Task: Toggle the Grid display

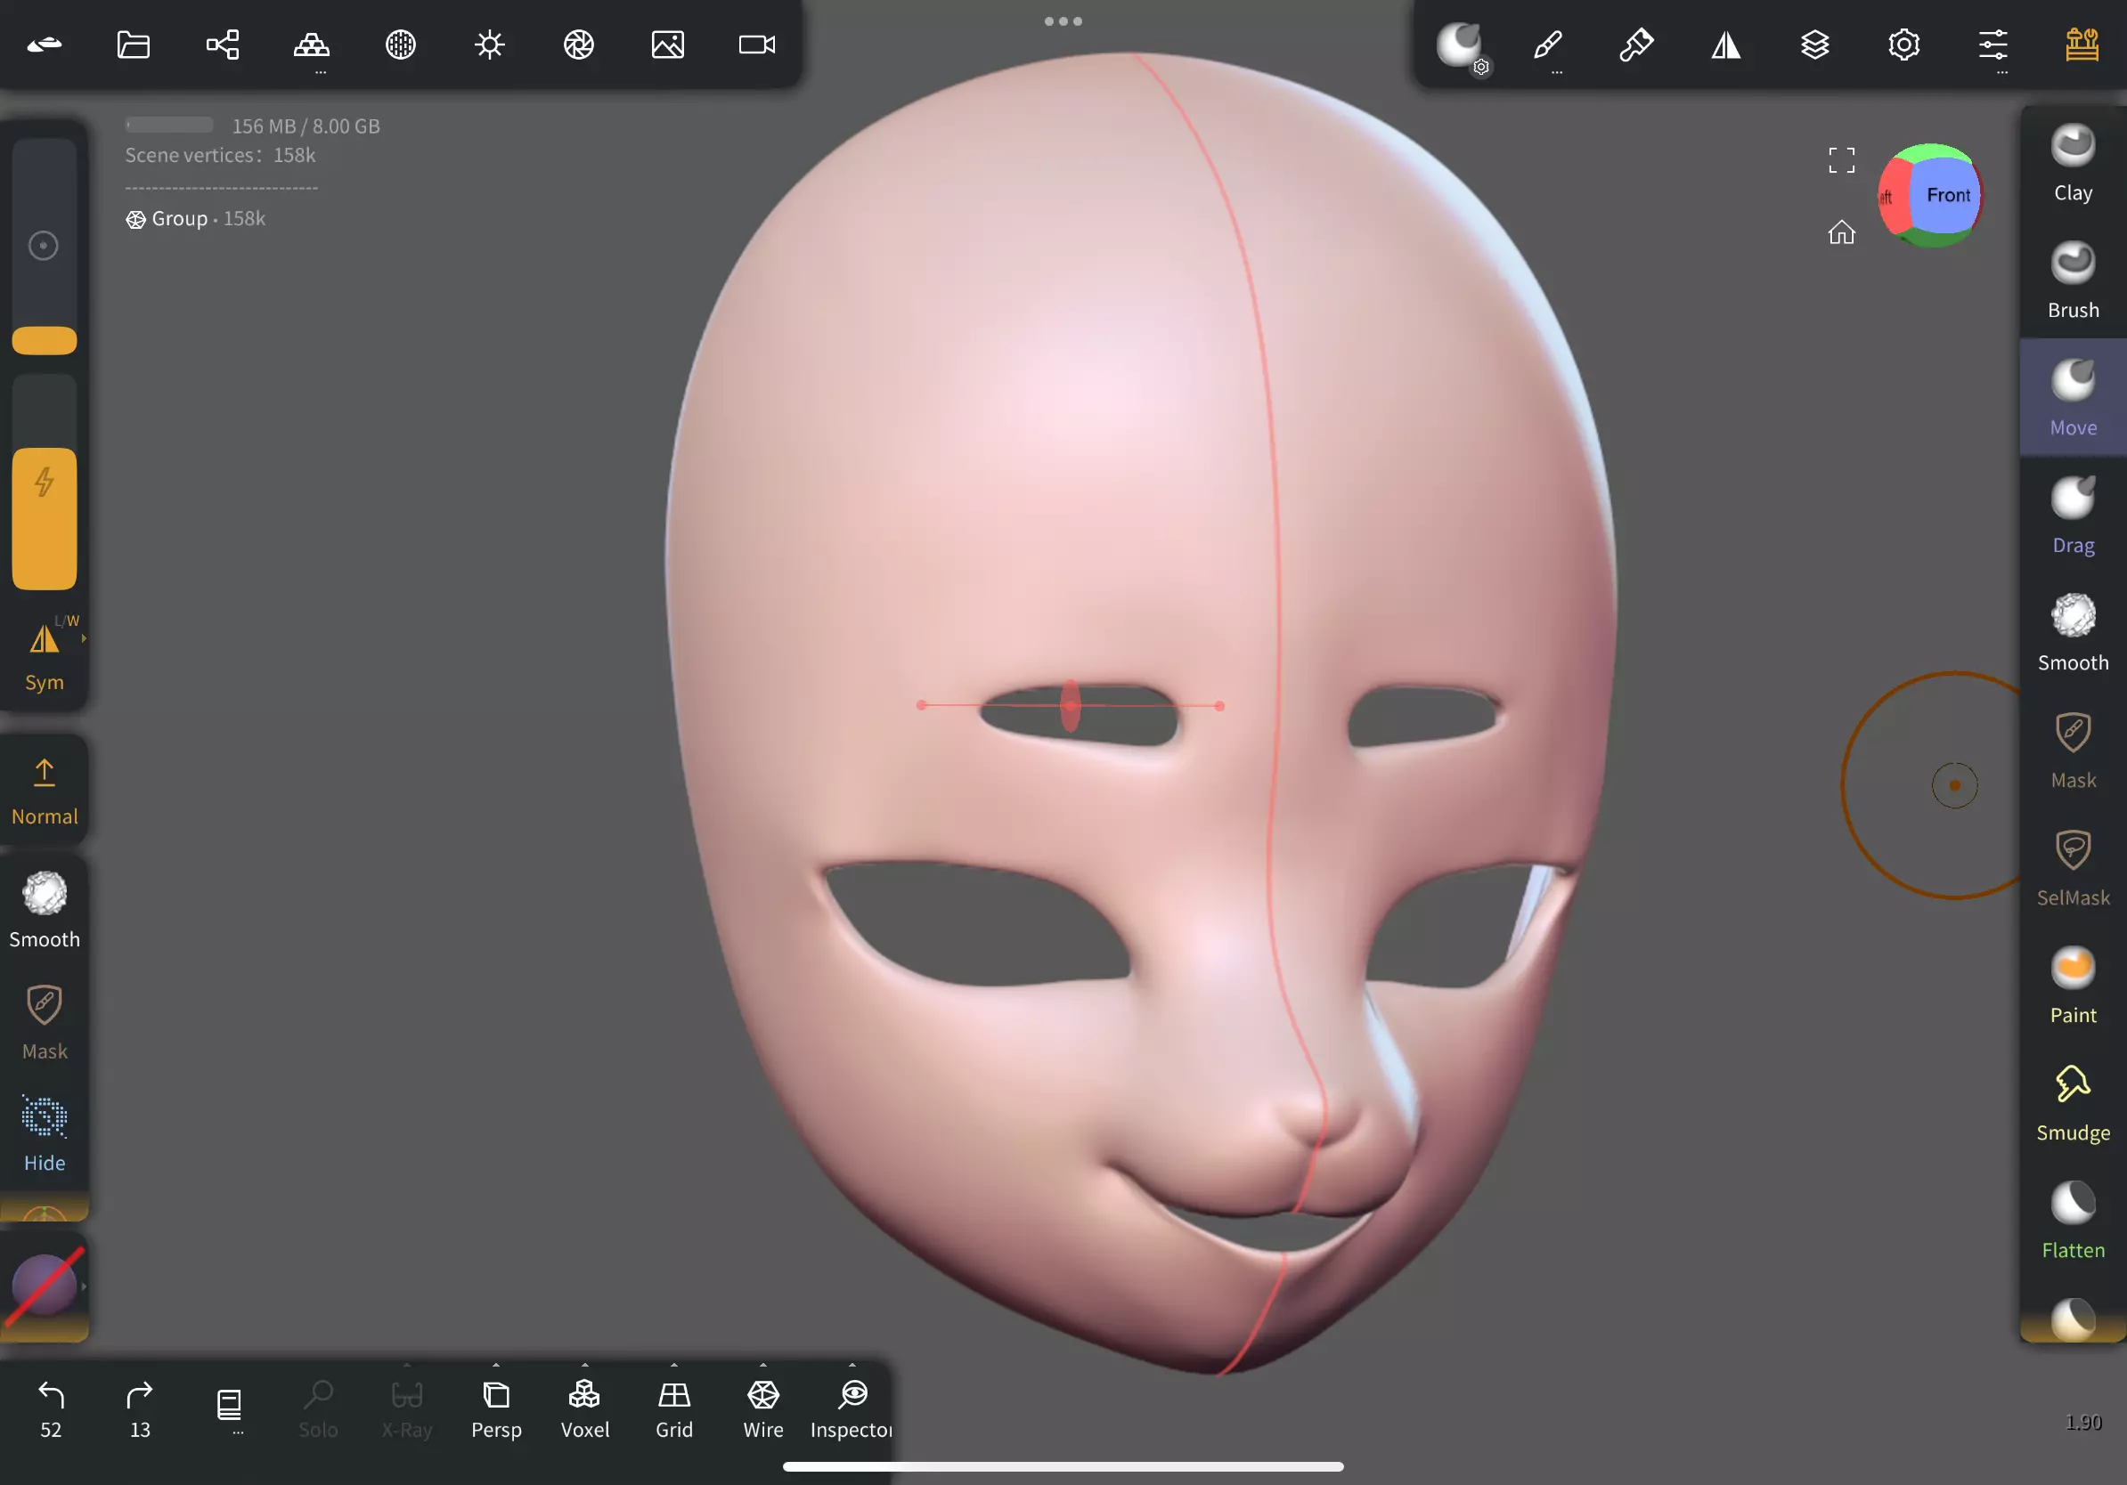Action: point(673,1409)
